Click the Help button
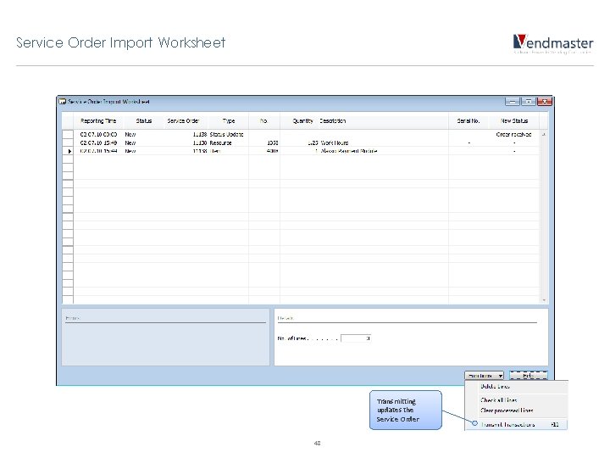Viewport: 610px width, 458px height. (x=529, y=376)
